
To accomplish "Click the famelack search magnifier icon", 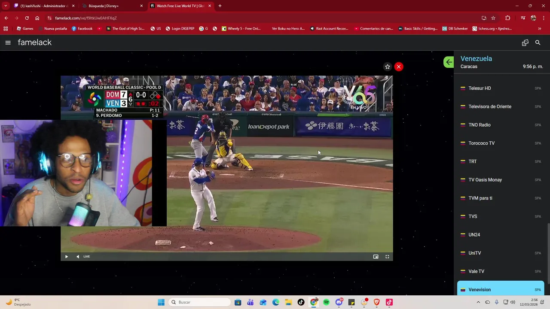I will point(538,42).
